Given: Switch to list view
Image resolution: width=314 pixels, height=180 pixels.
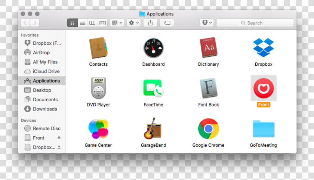Looking at the screenshot, I should coord(83,23).
